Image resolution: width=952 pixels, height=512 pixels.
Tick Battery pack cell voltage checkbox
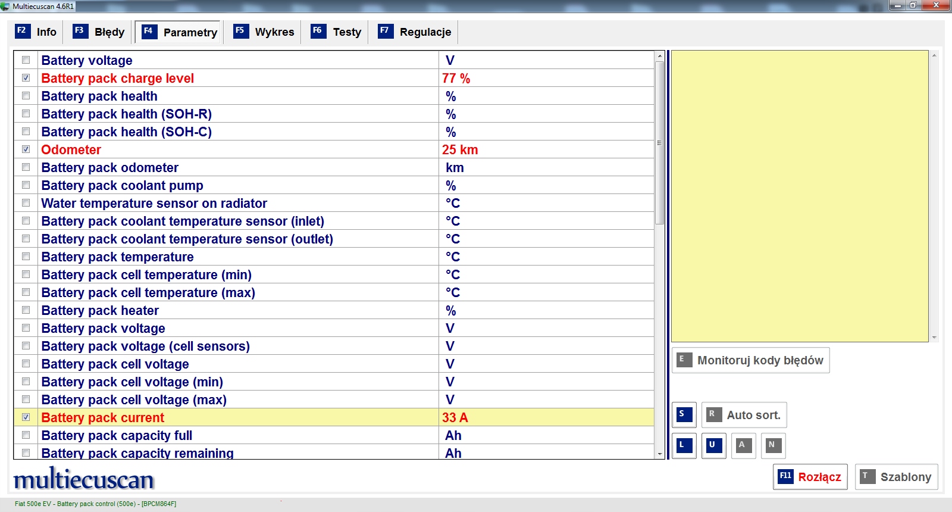[26, 364]
